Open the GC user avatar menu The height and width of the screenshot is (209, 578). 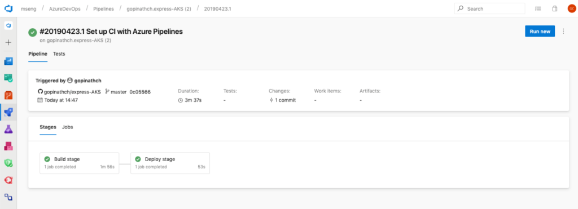coord(571,8)
